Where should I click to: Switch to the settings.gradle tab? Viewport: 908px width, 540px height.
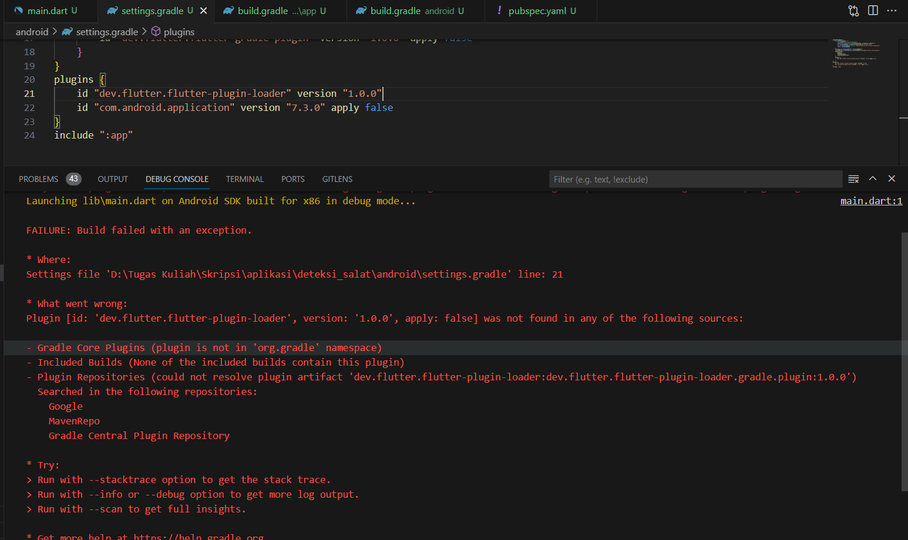152,11
